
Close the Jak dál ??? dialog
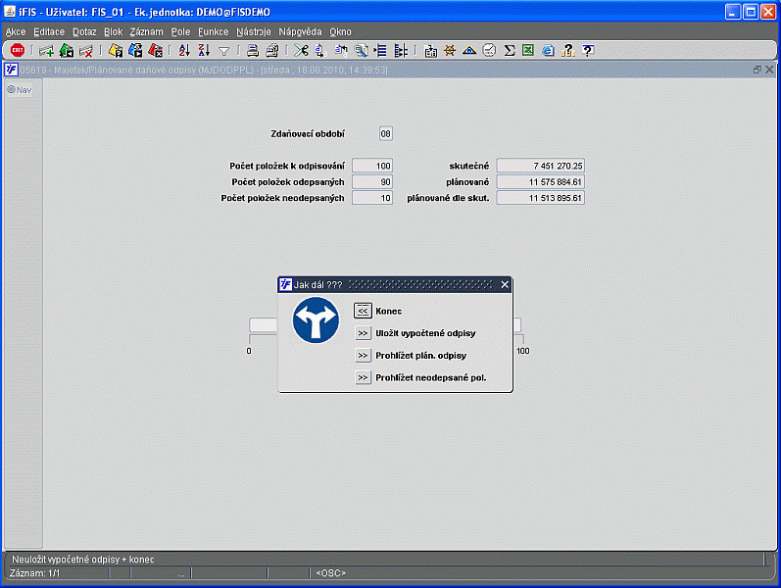[505, 284]
